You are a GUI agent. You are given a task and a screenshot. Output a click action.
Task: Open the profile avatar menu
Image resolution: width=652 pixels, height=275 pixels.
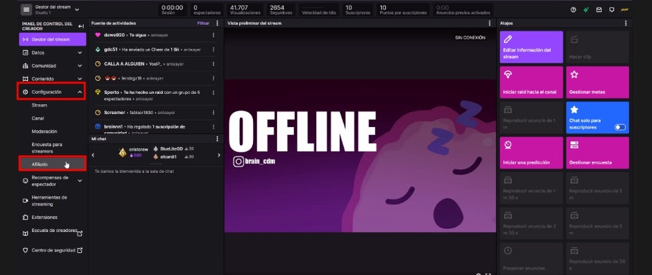(624, 10)
